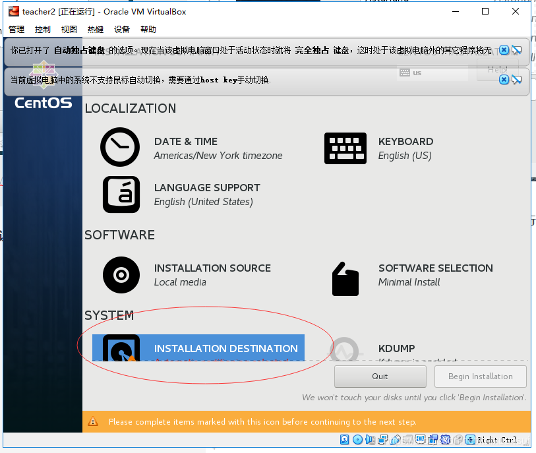Minimize the VirtualBox window
The height and width of the screenshot is (453, 536).
[456, 11]
